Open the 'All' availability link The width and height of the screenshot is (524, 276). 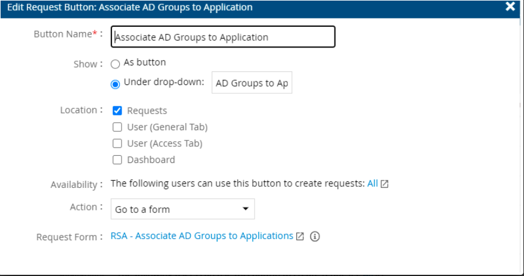click(x=373, y=184)
